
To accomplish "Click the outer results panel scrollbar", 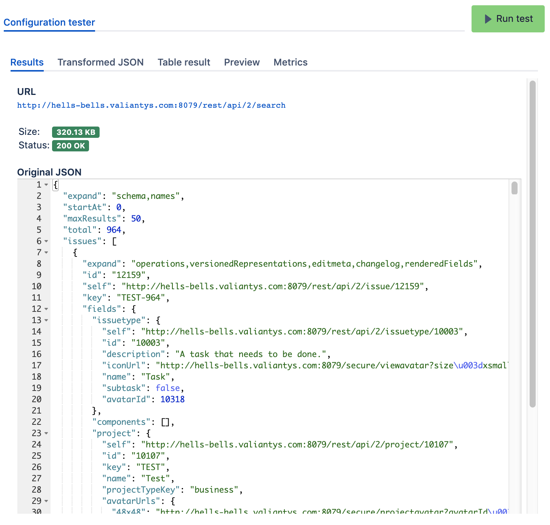I will pyautogui.click(x=532, y=244).
